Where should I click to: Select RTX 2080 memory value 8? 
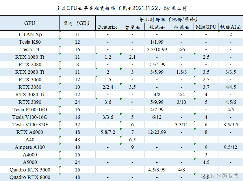pyautogui.click(x=77, y=64)
